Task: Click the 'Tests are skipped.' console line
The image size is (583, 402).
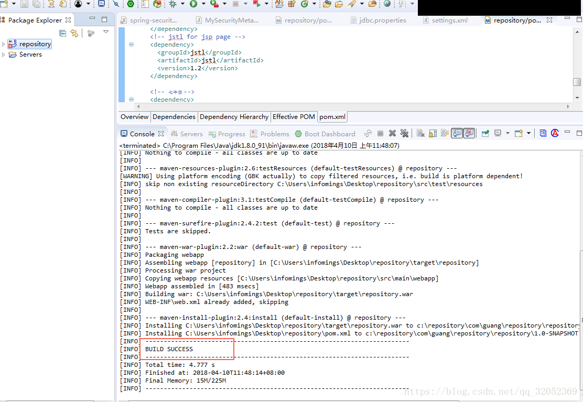Action: pos(178,231)
